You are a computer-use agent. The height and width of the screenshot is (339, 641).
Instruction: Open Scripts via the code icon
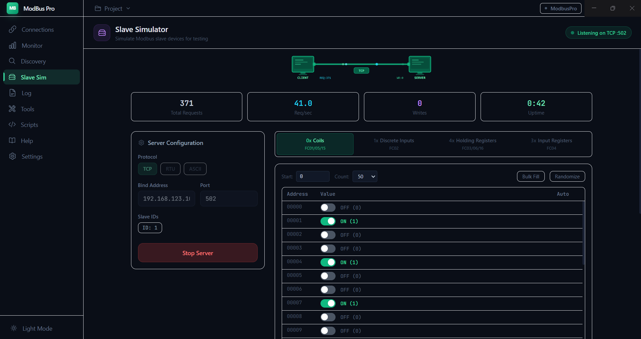pos(12,125)
